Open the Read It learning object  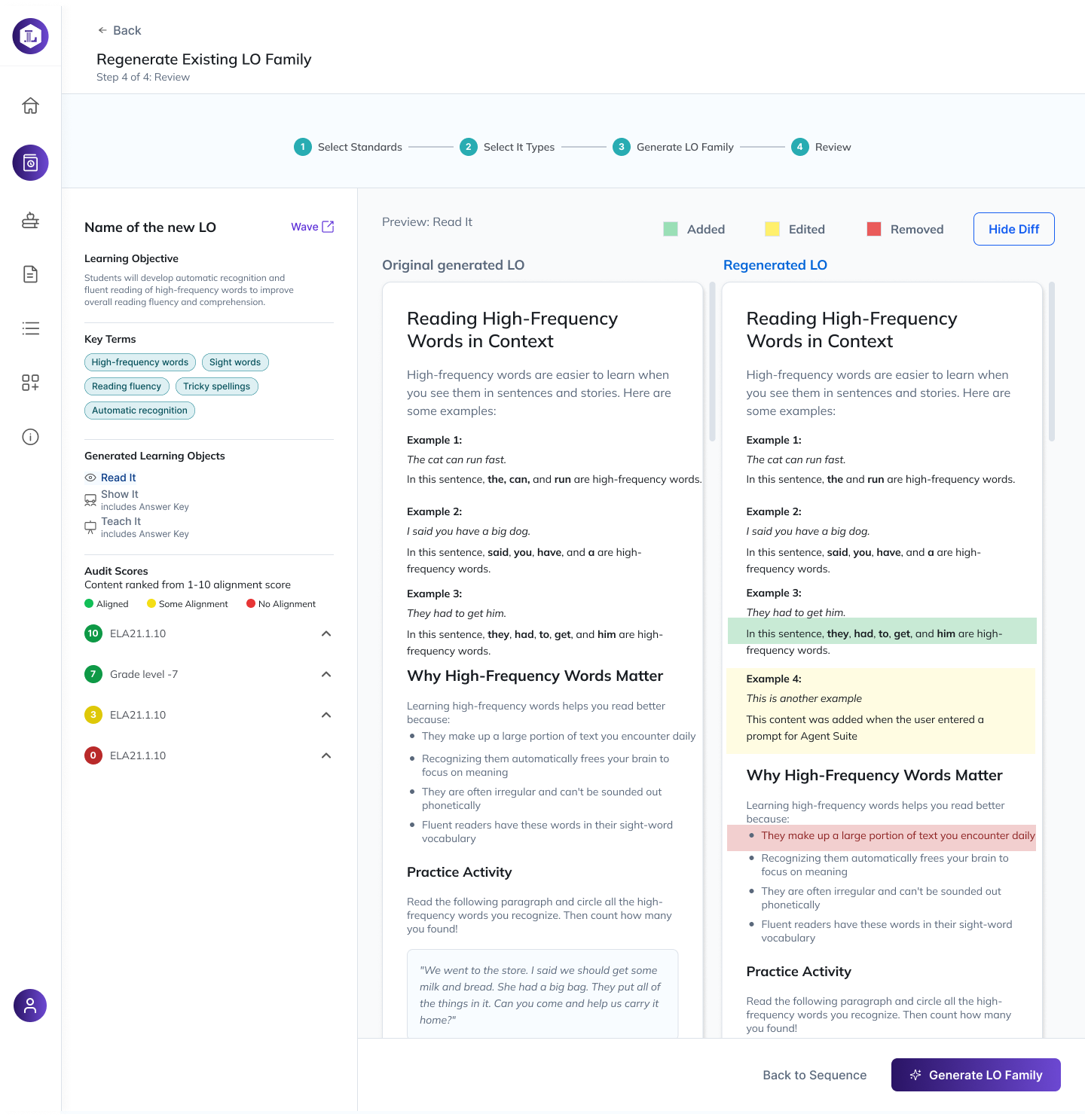coord(118,478)
